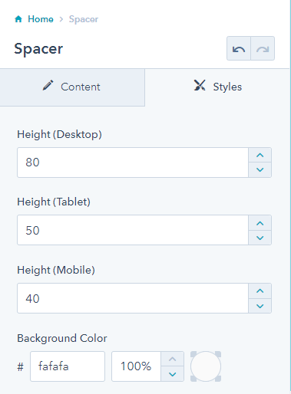291x394 pixels.
Task: Lower background opacity with down arrow
Action: (x=172, y=374)
